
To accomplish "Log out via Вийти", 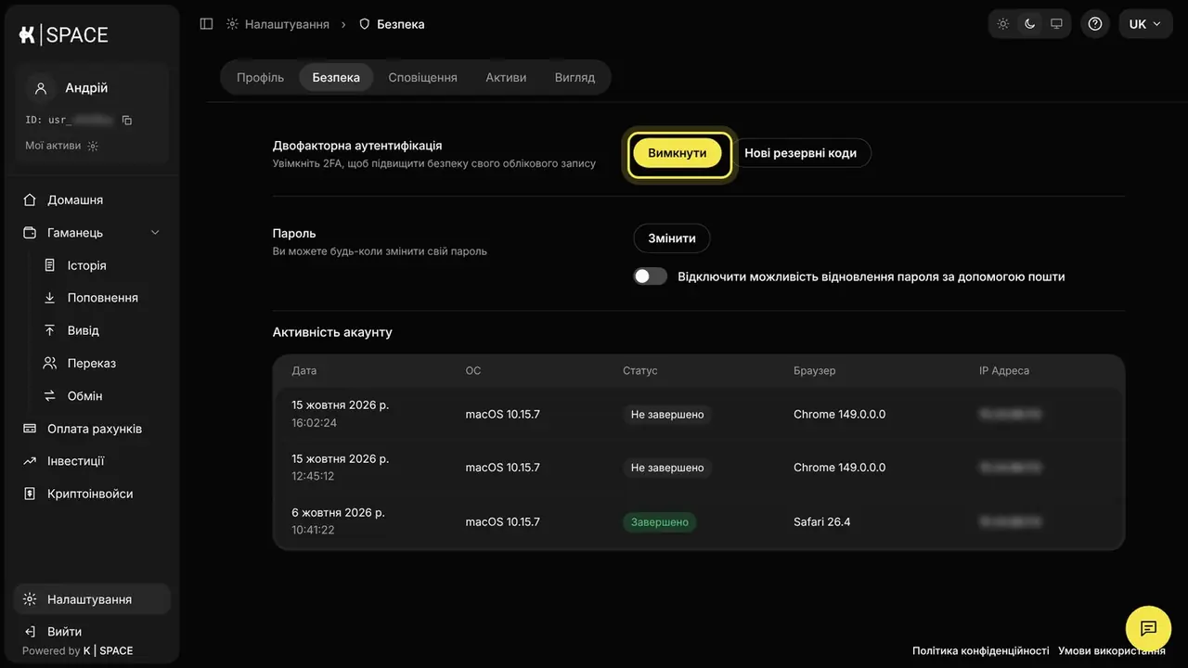I will pyautogui.click(x=54, y=632).
